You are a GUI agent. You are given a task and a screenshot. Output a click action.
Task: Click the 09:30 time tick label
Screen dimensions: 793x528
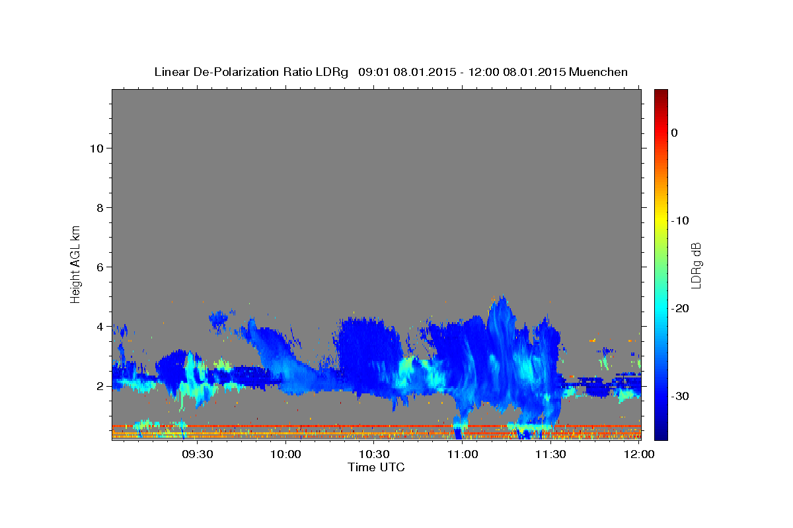coord(198,454)
